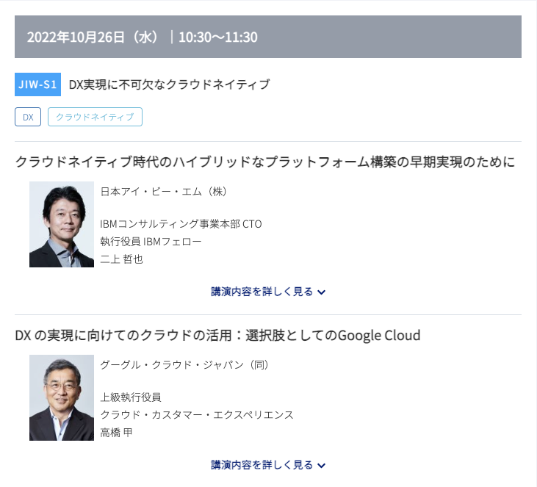Click company name 日本アイ・ビー・エム（株）
The height and width of the screenshot is (487, 537).
[164, 192]
